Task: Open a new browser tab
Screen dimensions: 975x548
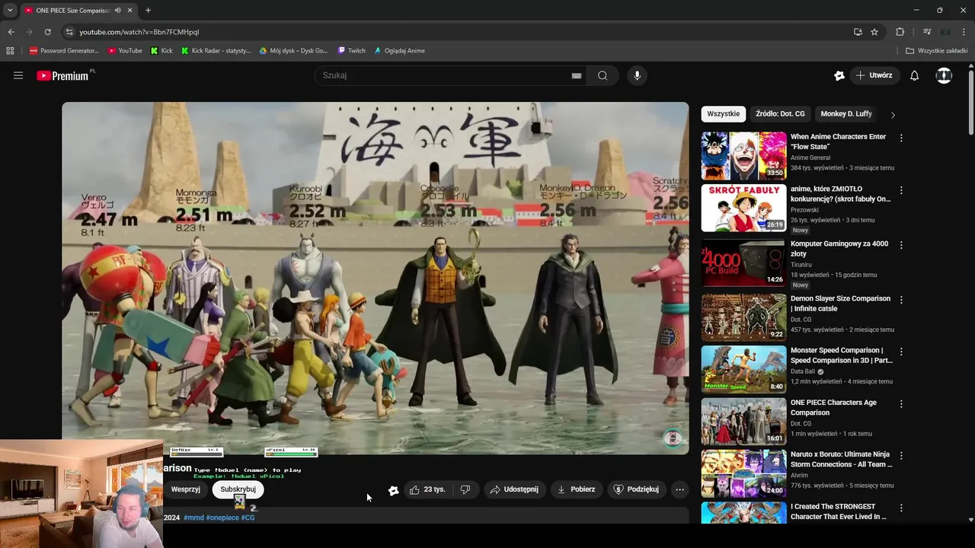Action: (148, 10)
